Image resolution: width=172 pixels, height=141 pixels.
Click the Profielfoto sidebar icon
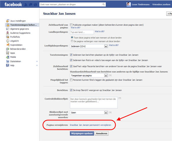8,37
